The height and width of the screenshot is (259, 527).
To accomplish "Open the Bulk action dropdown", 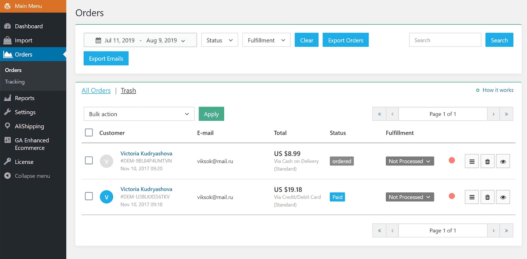I will click(139, 114).
